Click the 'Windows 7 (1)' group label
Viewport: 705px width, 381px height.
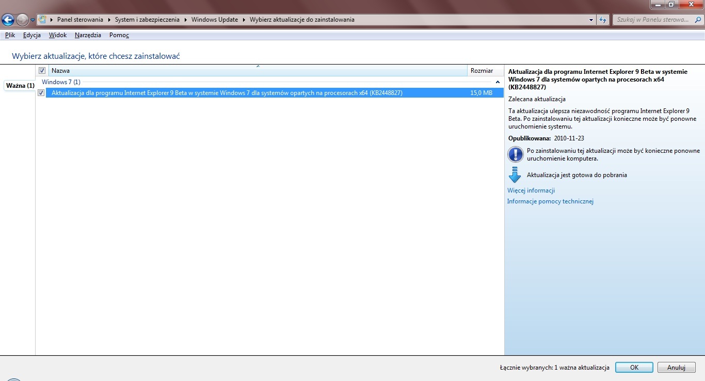[61, 82]
